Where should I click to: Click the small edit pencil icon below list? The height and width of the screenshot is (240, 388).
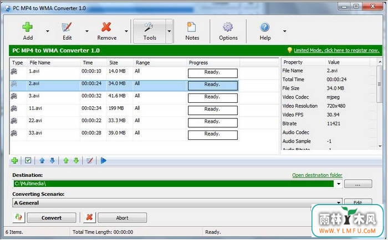tap(90, 161)
